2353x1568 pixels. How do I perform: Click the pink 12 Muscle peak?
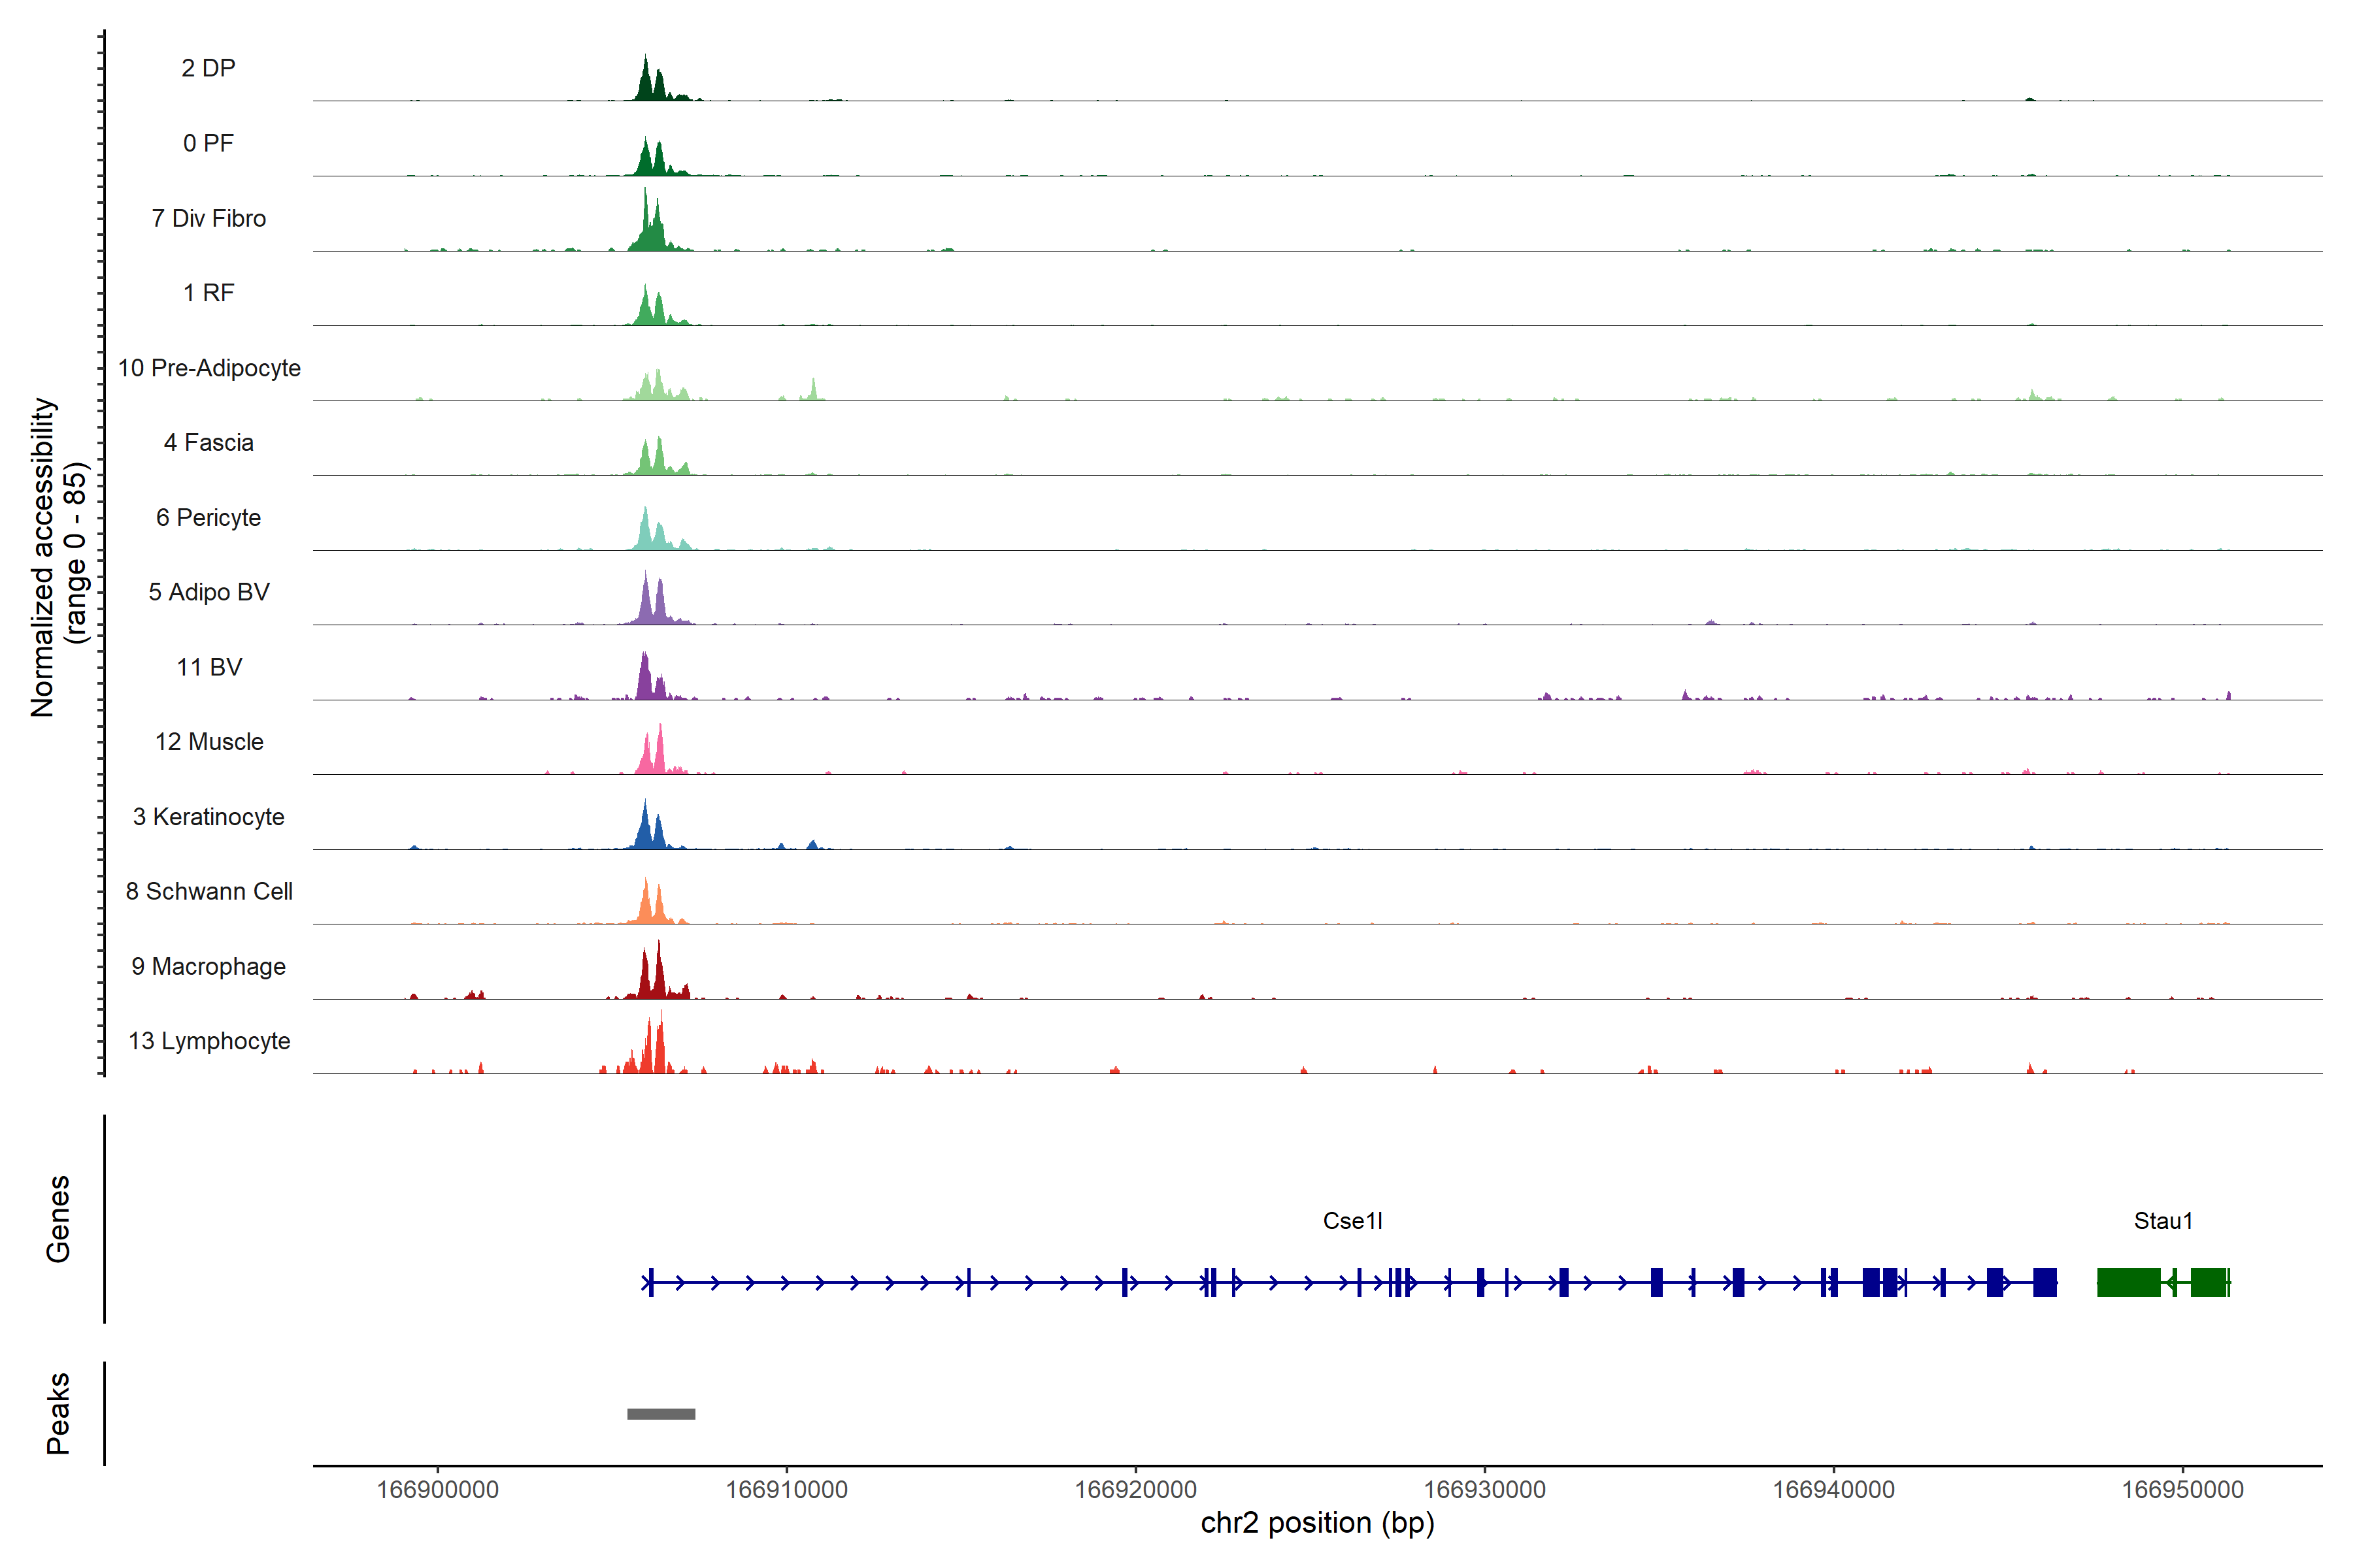pyautogui.click(x=659, y=755)
